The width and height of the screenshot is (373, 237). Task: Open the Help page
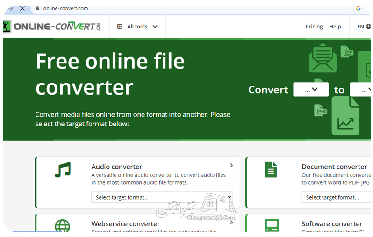click(335, 27)
